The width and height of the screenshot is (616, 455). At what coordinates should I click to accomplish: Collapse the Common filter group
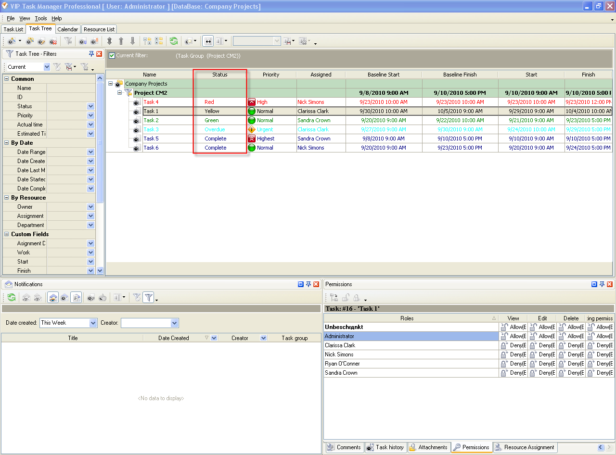(x=7, y=79)
